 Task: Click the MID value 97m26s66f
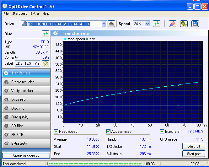[x=41, y=47]
